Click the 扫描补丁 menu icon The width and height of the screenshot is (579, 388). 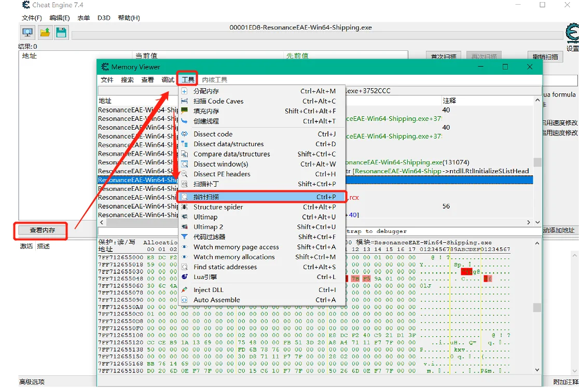tap(185, 184)
